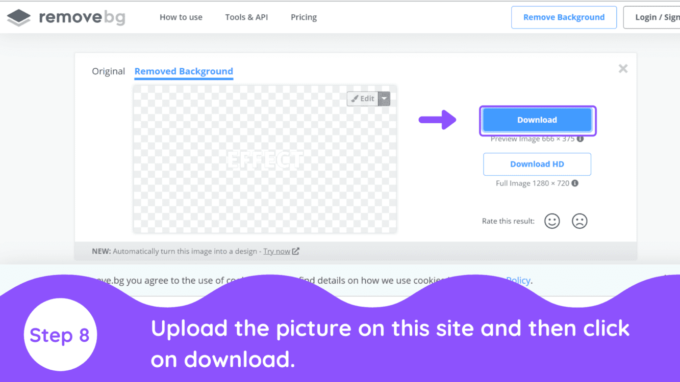Open the Tools & API menu

246,17
